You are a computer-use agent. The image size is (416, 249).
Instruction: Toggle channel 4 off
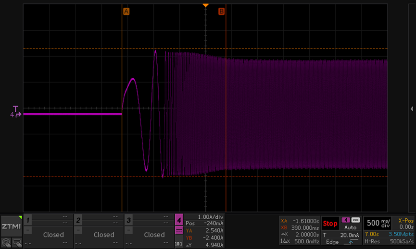coord(179,220)
